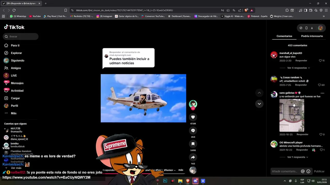Go to the Siguiendo page

[x=14, y=61]
